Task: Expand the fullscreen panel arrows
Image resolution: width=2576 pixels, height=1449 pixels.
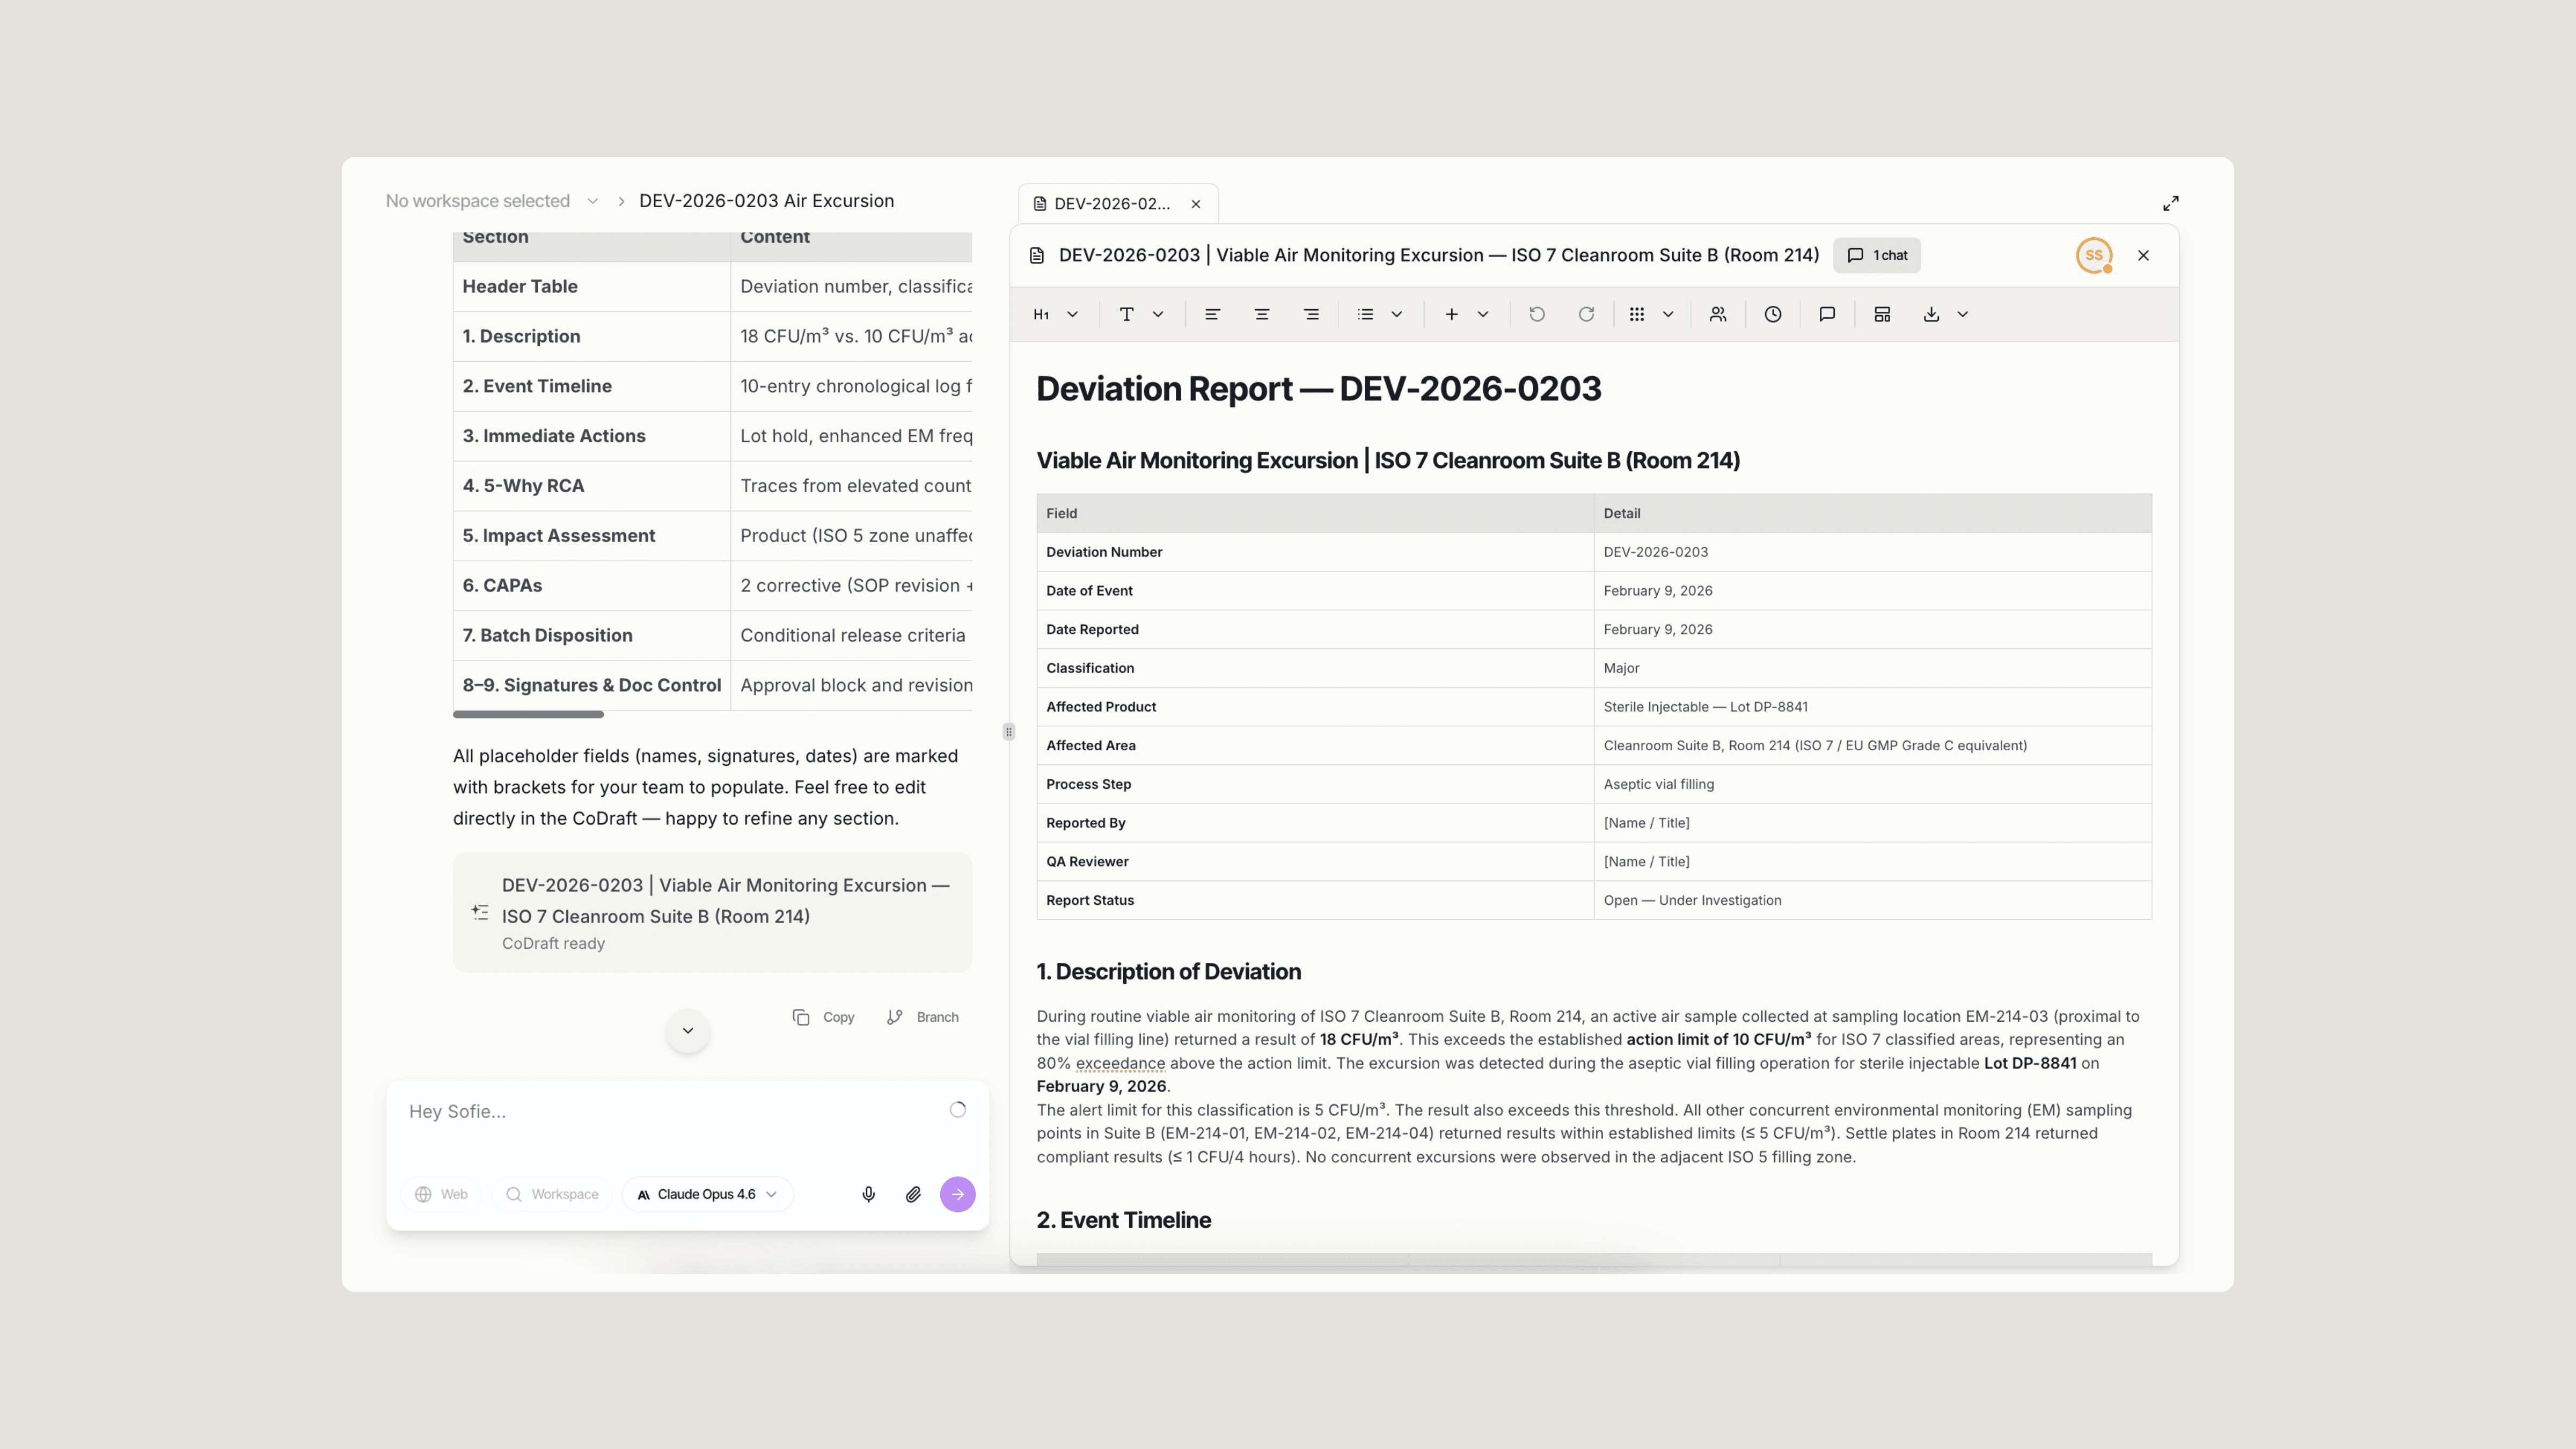Action: click(2170, 203)
